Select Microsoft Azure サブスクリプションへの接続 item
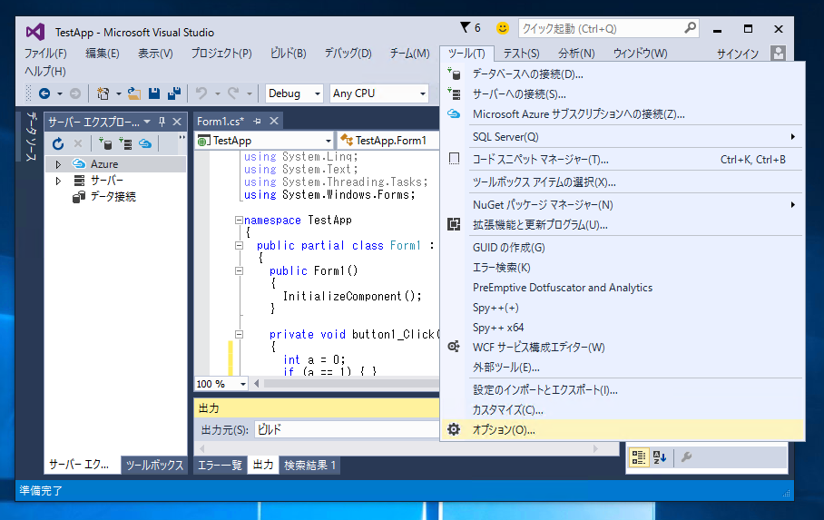Image resolution: width=824 pixels, height=520 pixels. 623,114
